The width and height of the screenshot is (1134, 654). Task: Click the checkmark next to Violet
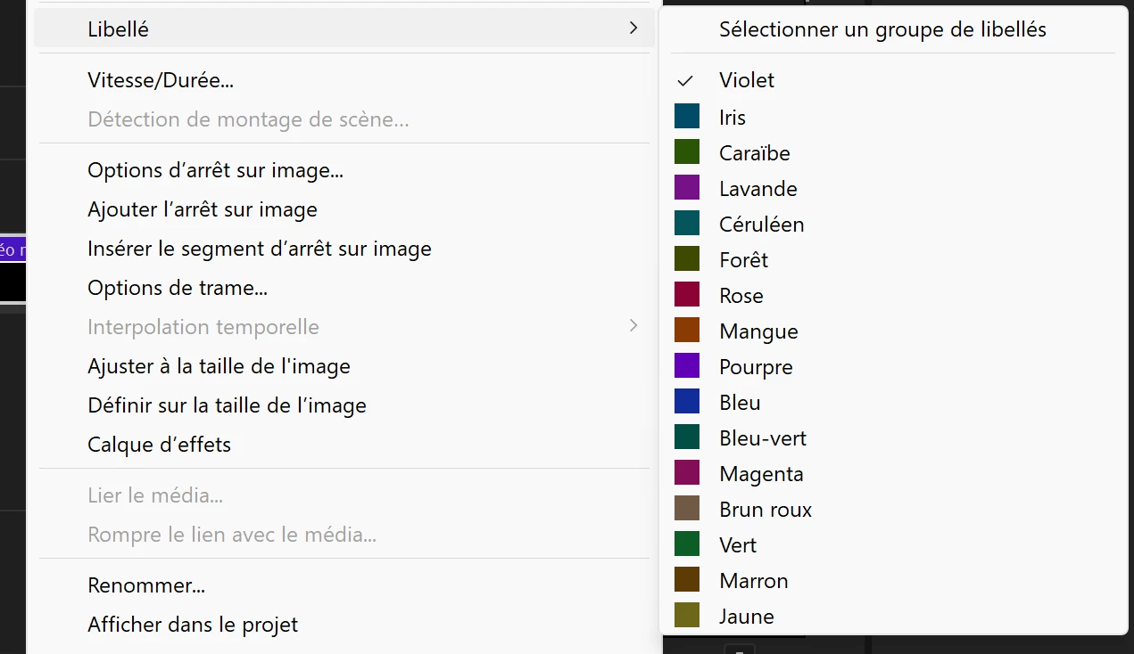coord(685,80)
